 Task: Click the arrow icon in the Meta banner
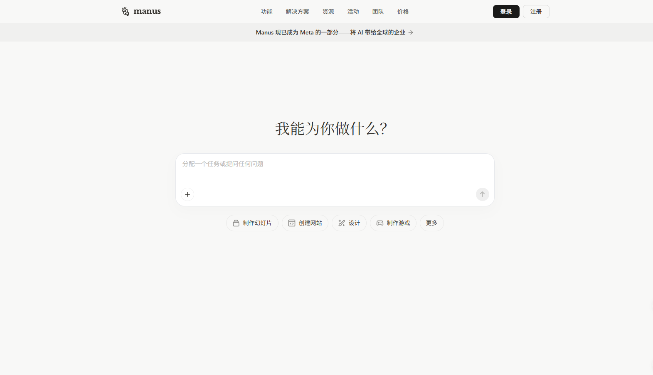411,32
